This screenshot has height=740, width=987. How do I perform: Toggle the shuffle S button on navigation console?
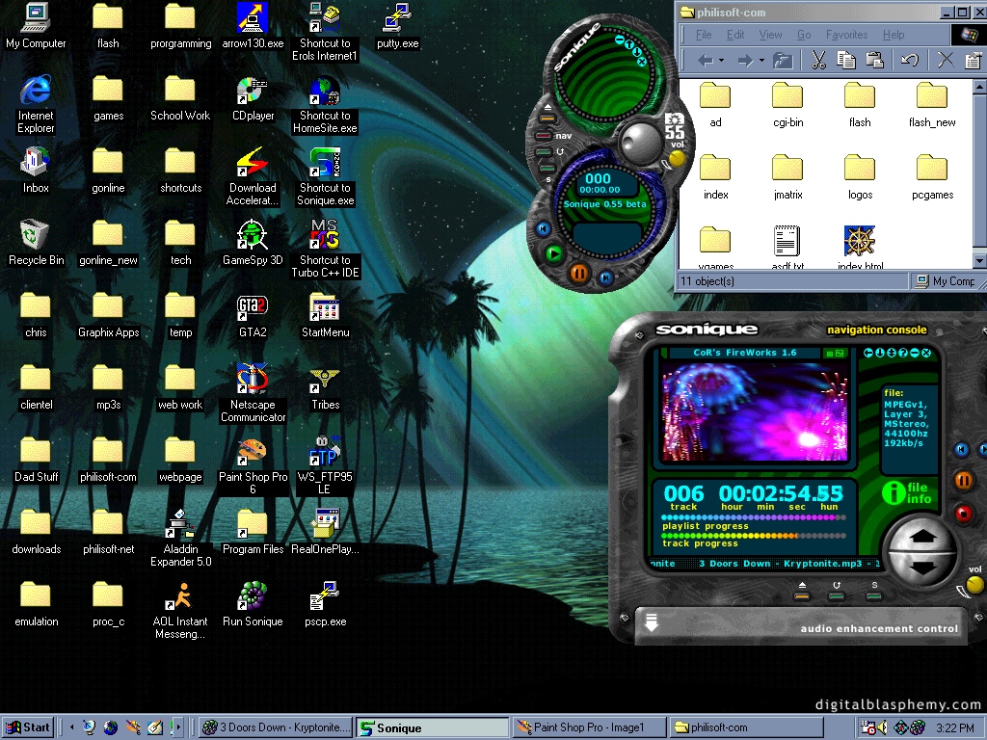(x=874, y=596)
